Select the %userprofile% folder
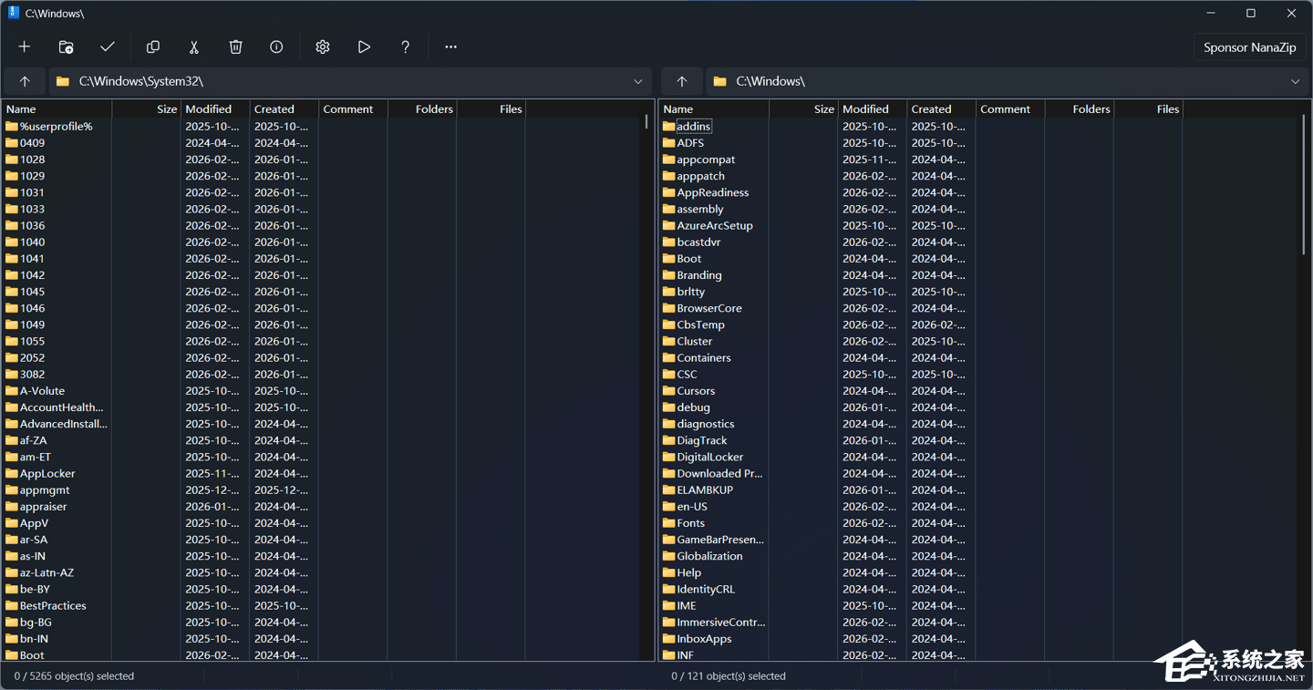Viewport: 1313px width, 690px height. coord(56,126)
